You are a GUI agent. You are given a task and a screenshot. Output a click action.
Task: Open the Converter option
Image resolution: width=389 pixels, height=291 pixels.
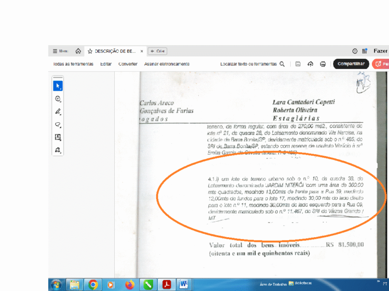[128, 64]
